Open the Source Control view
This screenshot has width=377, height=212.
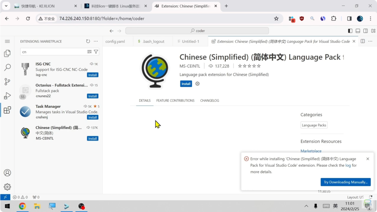point(7,82)
